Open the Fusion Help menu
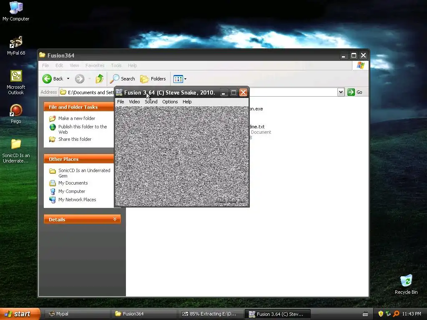Viewport: 427px width, 320px height. click(x=187, y=102)
